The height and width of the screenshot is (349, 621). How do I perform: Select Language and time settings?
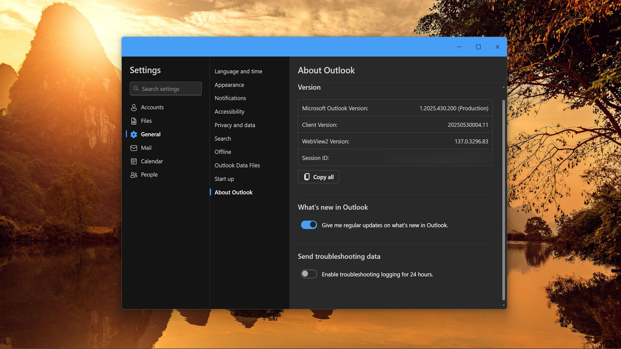(x=238, y=71)
